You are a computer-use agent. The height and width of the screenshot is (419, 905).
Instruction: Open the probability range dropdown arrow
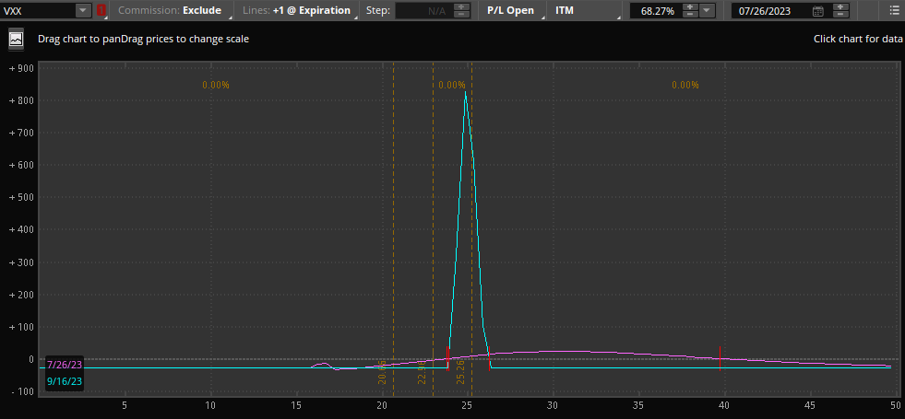[x=707, y=11]
